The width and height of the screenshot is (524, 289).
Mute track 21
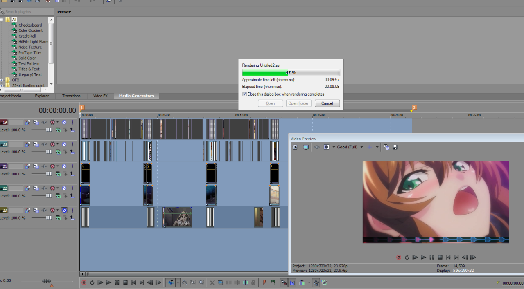[64, 166]
